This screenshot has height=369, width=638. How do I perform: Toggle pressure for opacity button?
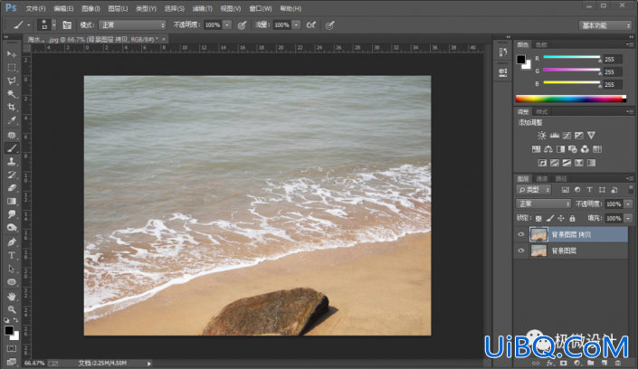[x=243, y=25]
